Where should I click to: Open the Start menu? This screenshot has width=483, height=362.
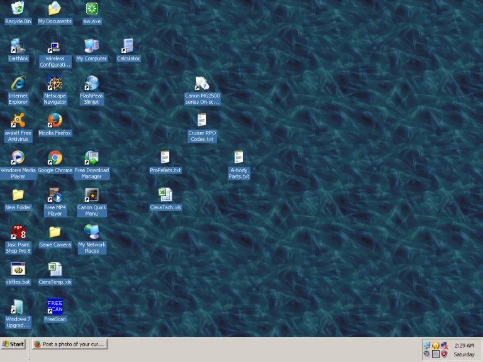point(13,344)
